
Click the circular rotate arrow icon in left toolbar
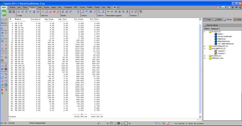click(6, 33)
